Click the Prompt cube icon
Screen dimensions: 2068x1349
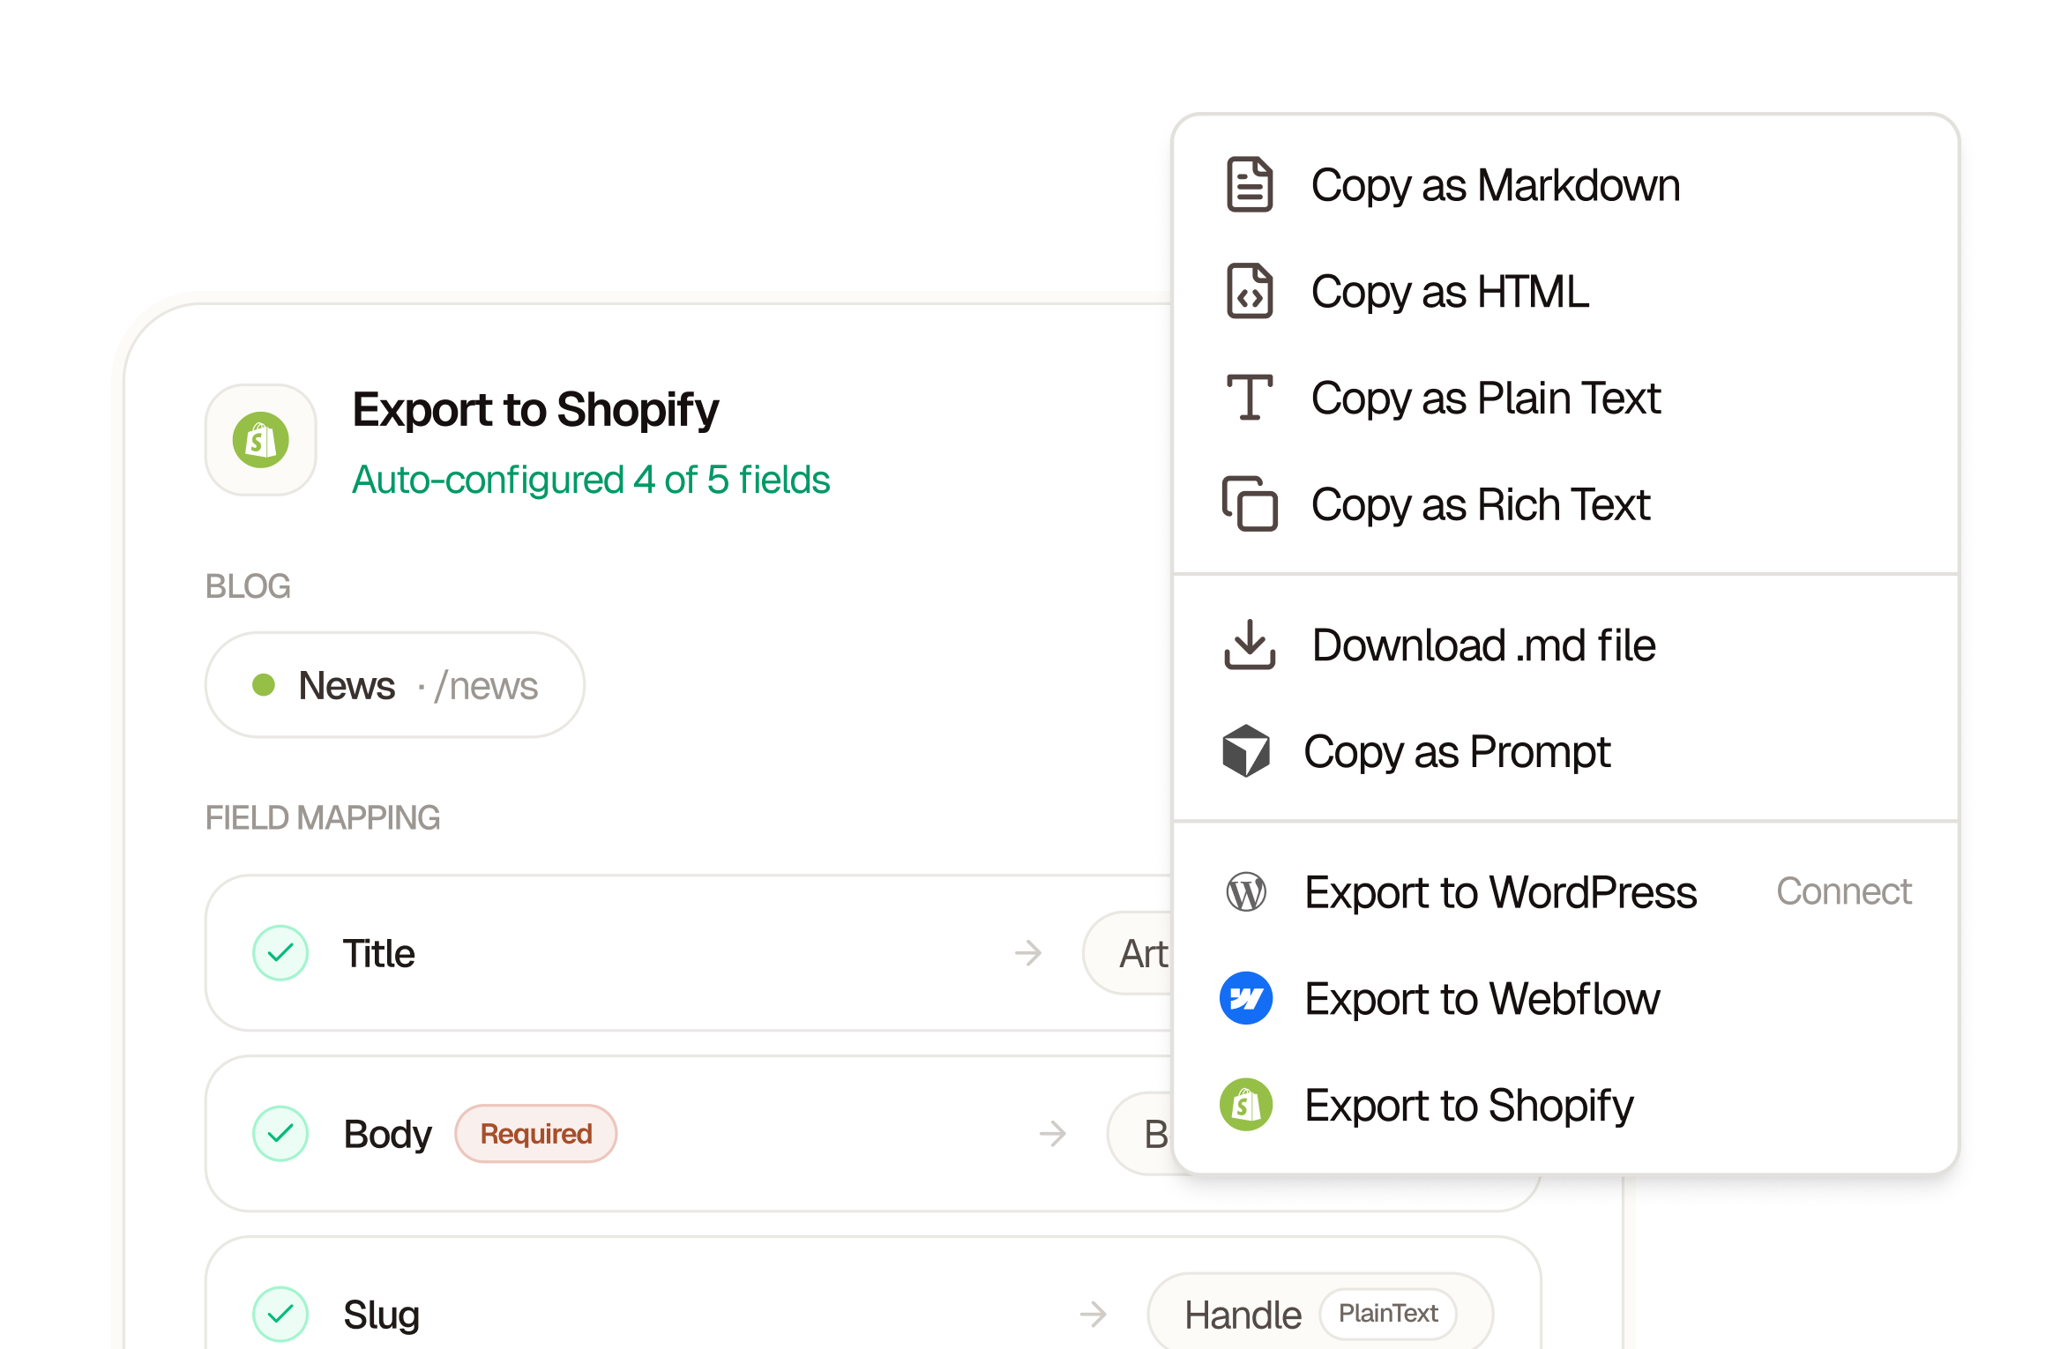pyautogui.click(x=1246, y=751)
